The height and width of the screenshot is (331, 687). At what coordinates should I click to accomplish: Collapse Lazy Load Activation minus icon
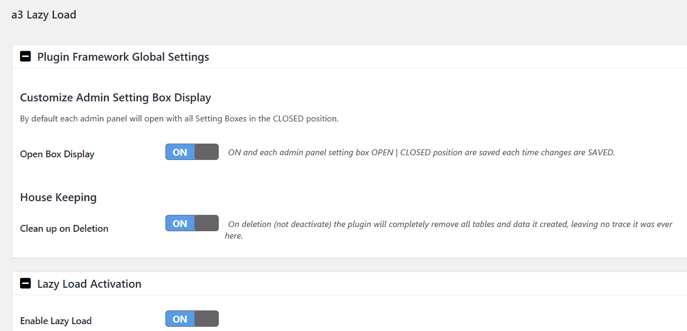(x=25, y=283)
